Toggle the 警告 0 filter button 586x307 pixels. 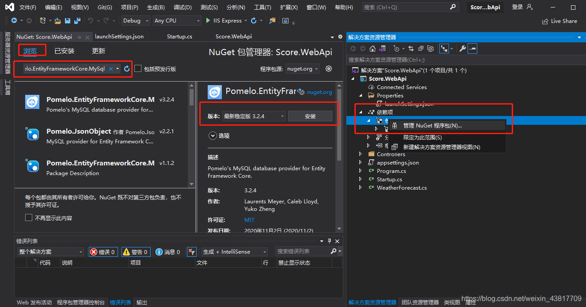tap(136, 251)
